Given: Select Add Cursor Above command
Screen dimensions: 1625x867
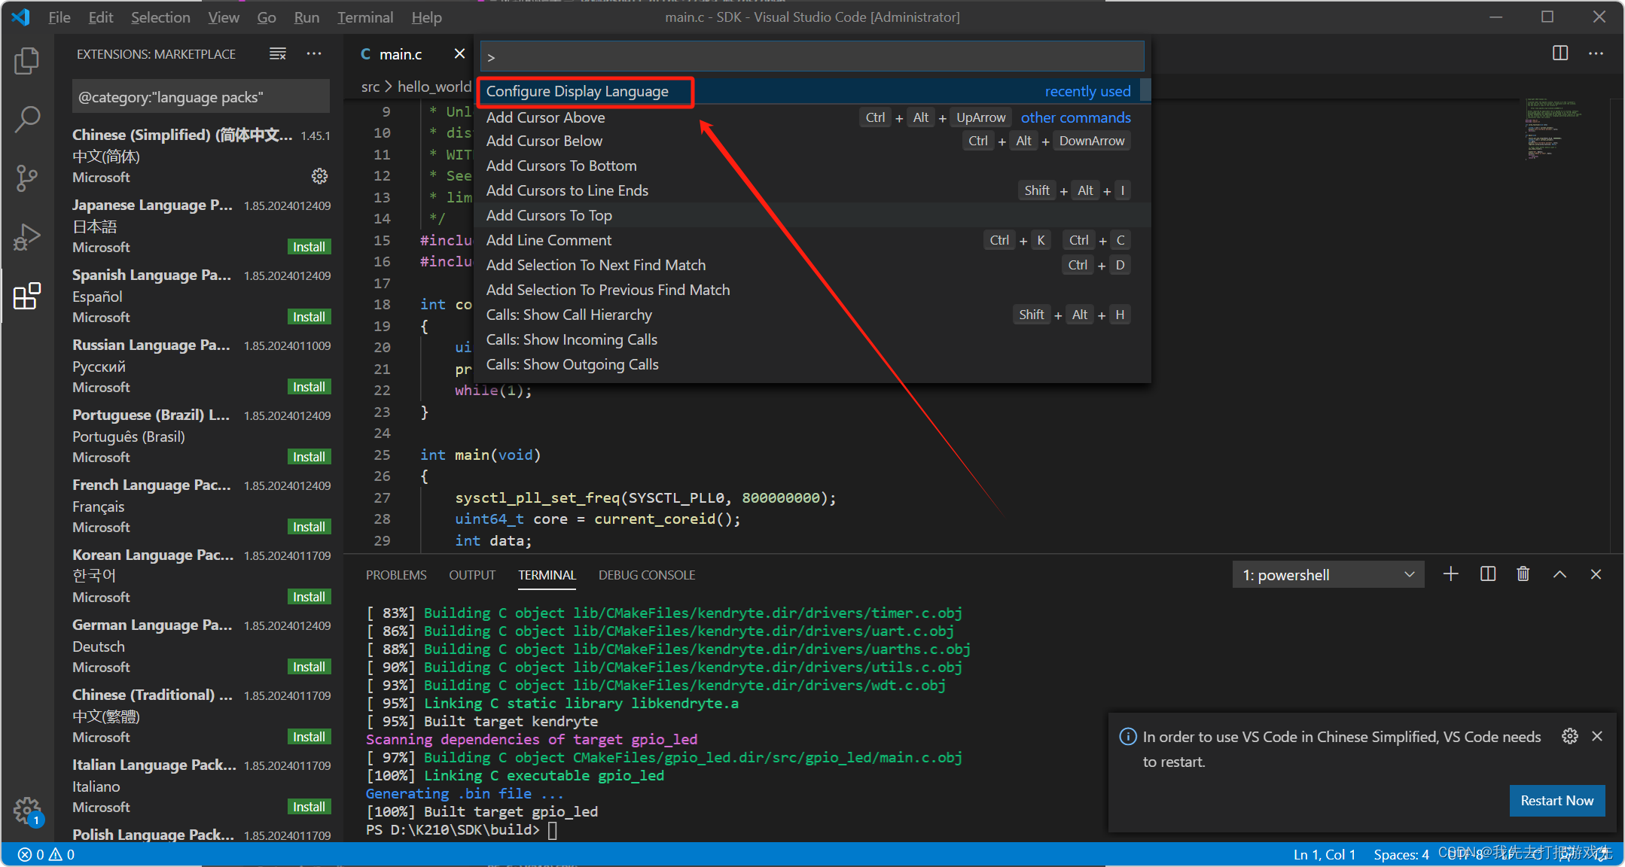Looking at the screenshot, I should click(x=812, y=117).
